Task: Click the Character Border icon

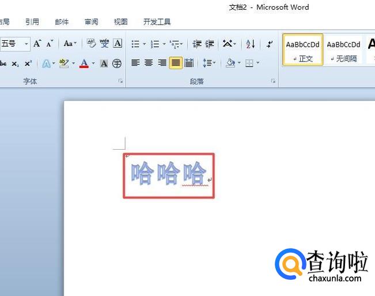Action: (118, 44)
